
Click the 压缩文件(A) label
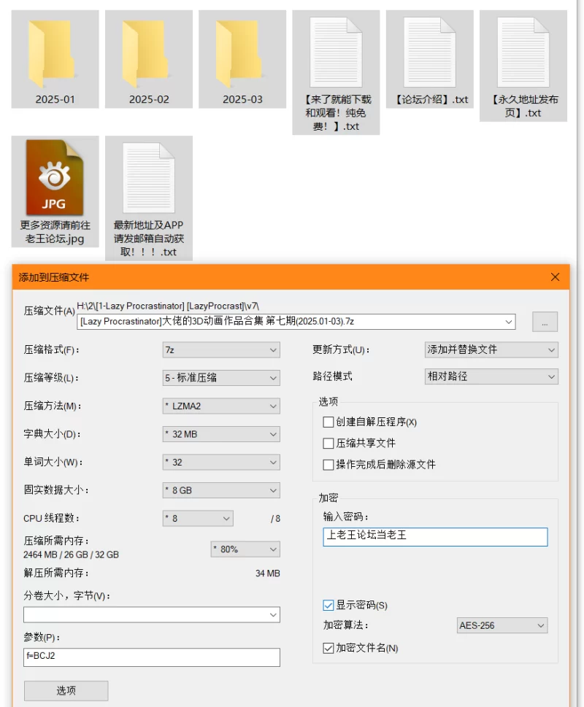(x=49, y=311)
